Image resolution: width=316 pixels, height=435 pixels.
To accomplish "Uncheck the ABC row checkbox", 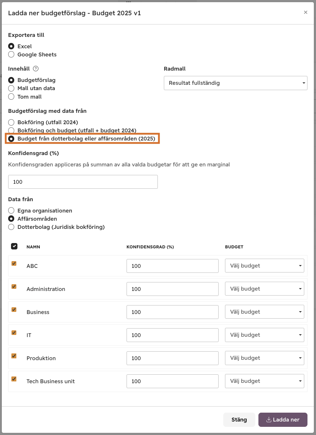I will pos(14,263).
